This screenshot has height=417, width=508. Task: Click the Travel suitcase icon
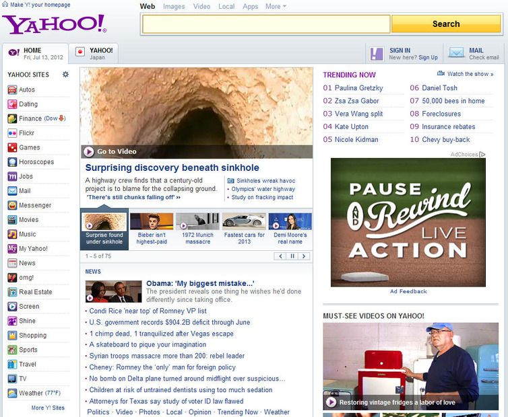click(x=12, y=365)
